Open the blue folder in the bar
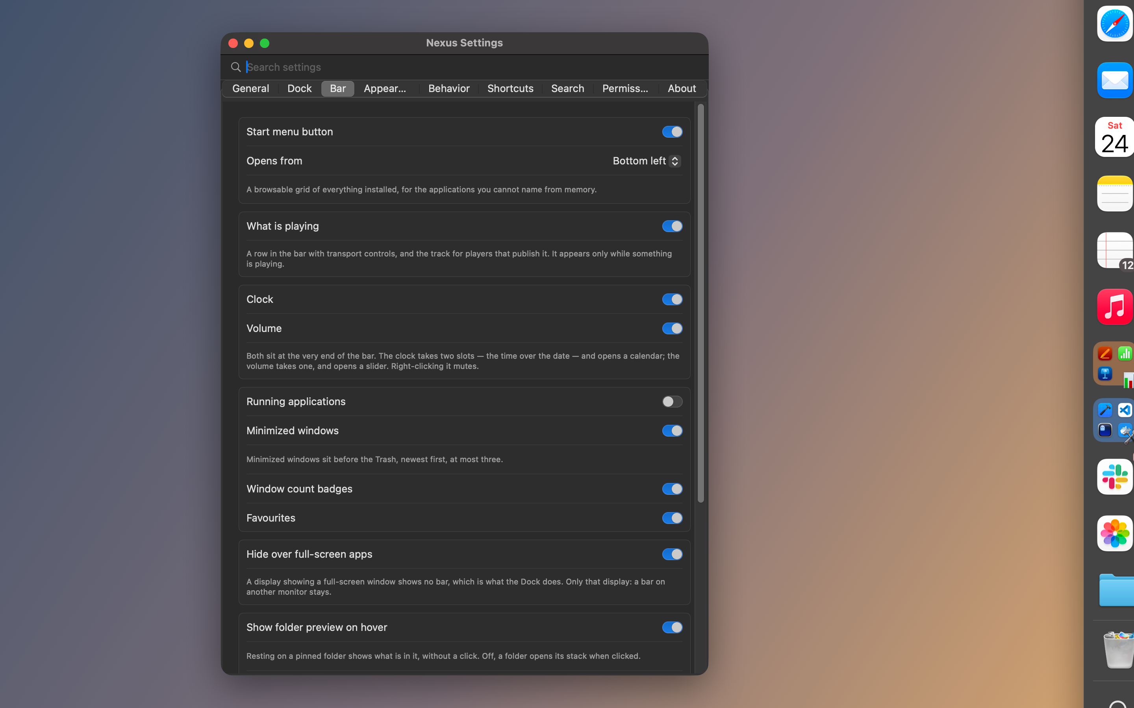The height and width of the screenshot is (708, 1134). (1116, 590)
